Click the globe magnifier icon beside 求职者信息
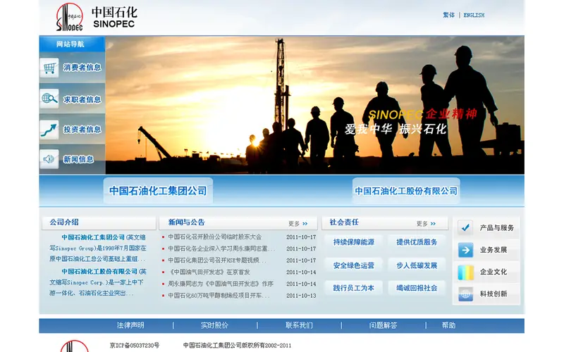Viewport: 564px width, 352px height. tap(49, 99)
